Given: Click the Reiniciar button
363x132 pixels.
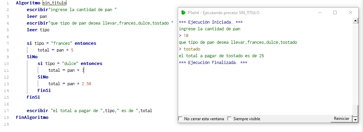Looking at the screenshot, I should coord(341,119).
